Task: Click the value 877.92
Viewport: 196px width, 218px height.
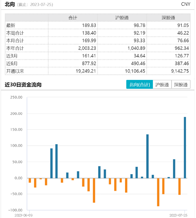Action: coord(89,64)
